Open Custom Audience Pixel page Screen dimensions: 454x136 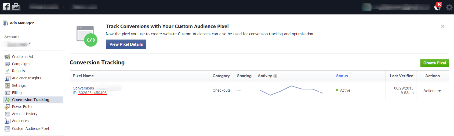pyautogui.click(x=31, y=129)
